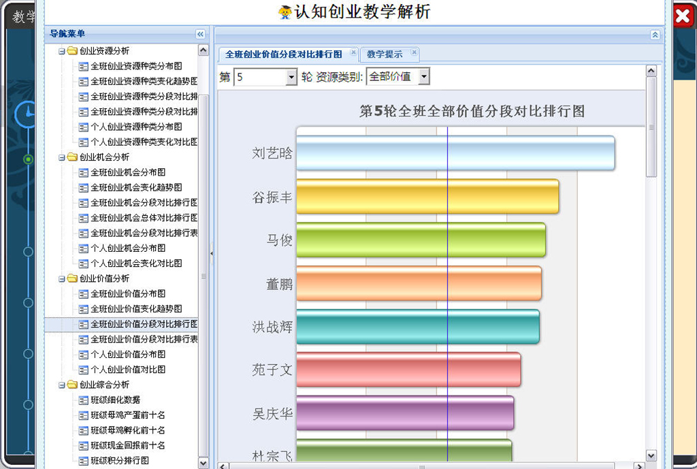The height and width of the screenshot is (469, 697).
Task: Close the 教学提示 tab
Action: click(x=413, y=52)
